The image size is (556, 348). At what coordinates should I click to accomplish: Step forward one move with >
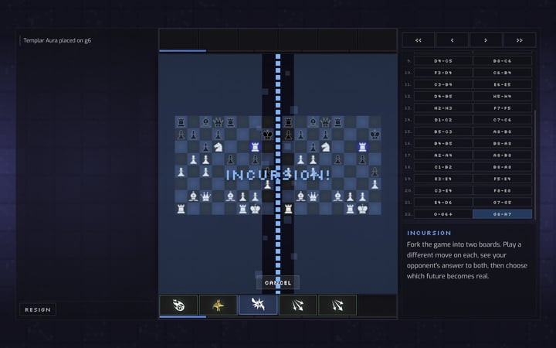tap(486, 40)
